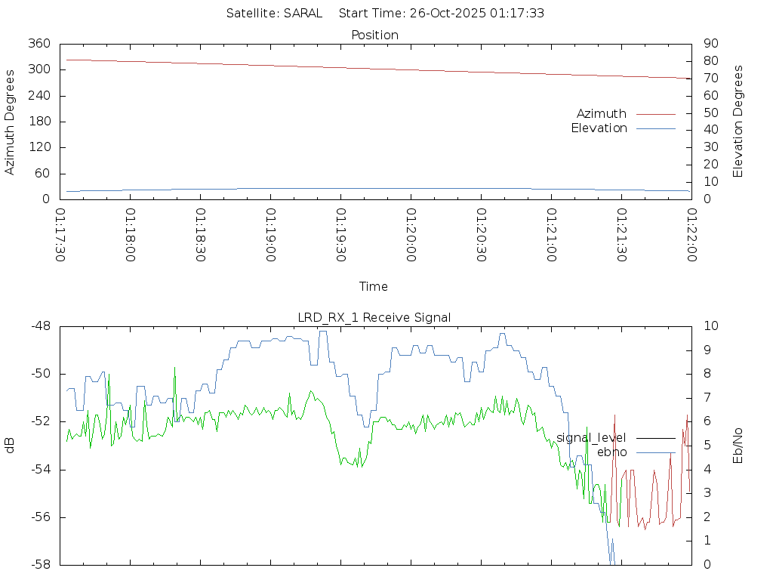Click the 01:22:00 time tick label
This screenshot has width=773, height=580.
691,235
